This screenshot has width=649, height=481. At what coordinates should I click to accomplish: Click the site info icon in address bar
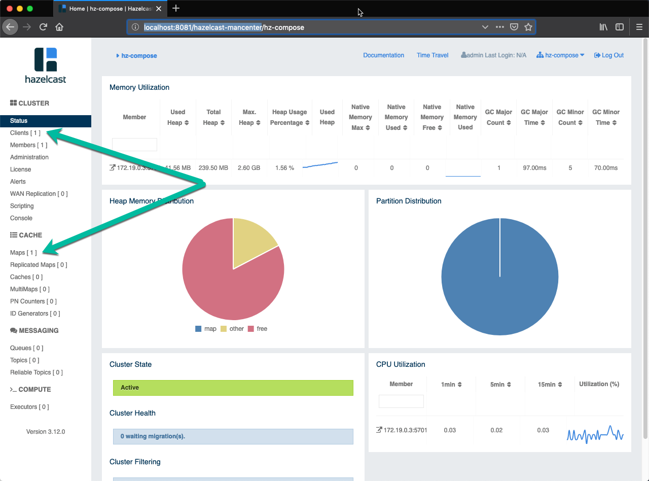pos(135,27)
